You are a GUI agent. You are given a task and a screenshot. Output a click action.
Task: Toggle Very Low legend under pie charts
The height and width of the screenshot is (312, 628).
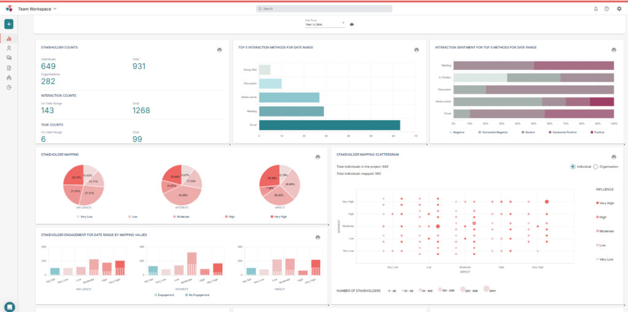click(84, 216)
